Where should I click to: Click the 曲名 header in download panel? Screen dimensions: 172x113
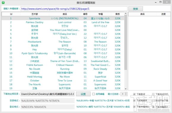pyautogui.click(x=142, y=14)
